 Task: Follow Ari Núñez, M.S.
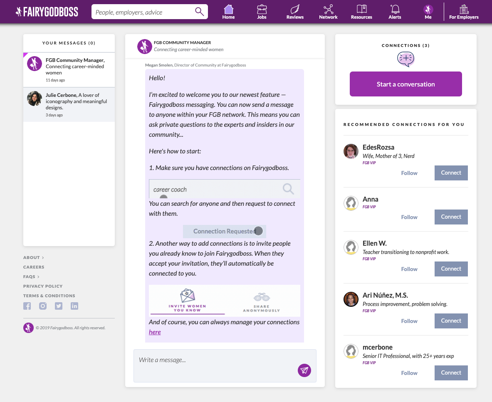tap(409, 321)
